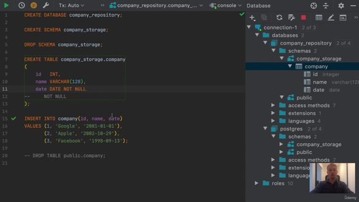The height and width of the screenshot is (202, 359).
Task: Click the CREATE SCHEMA company_storage line
Action: click(x=66, y=30)
